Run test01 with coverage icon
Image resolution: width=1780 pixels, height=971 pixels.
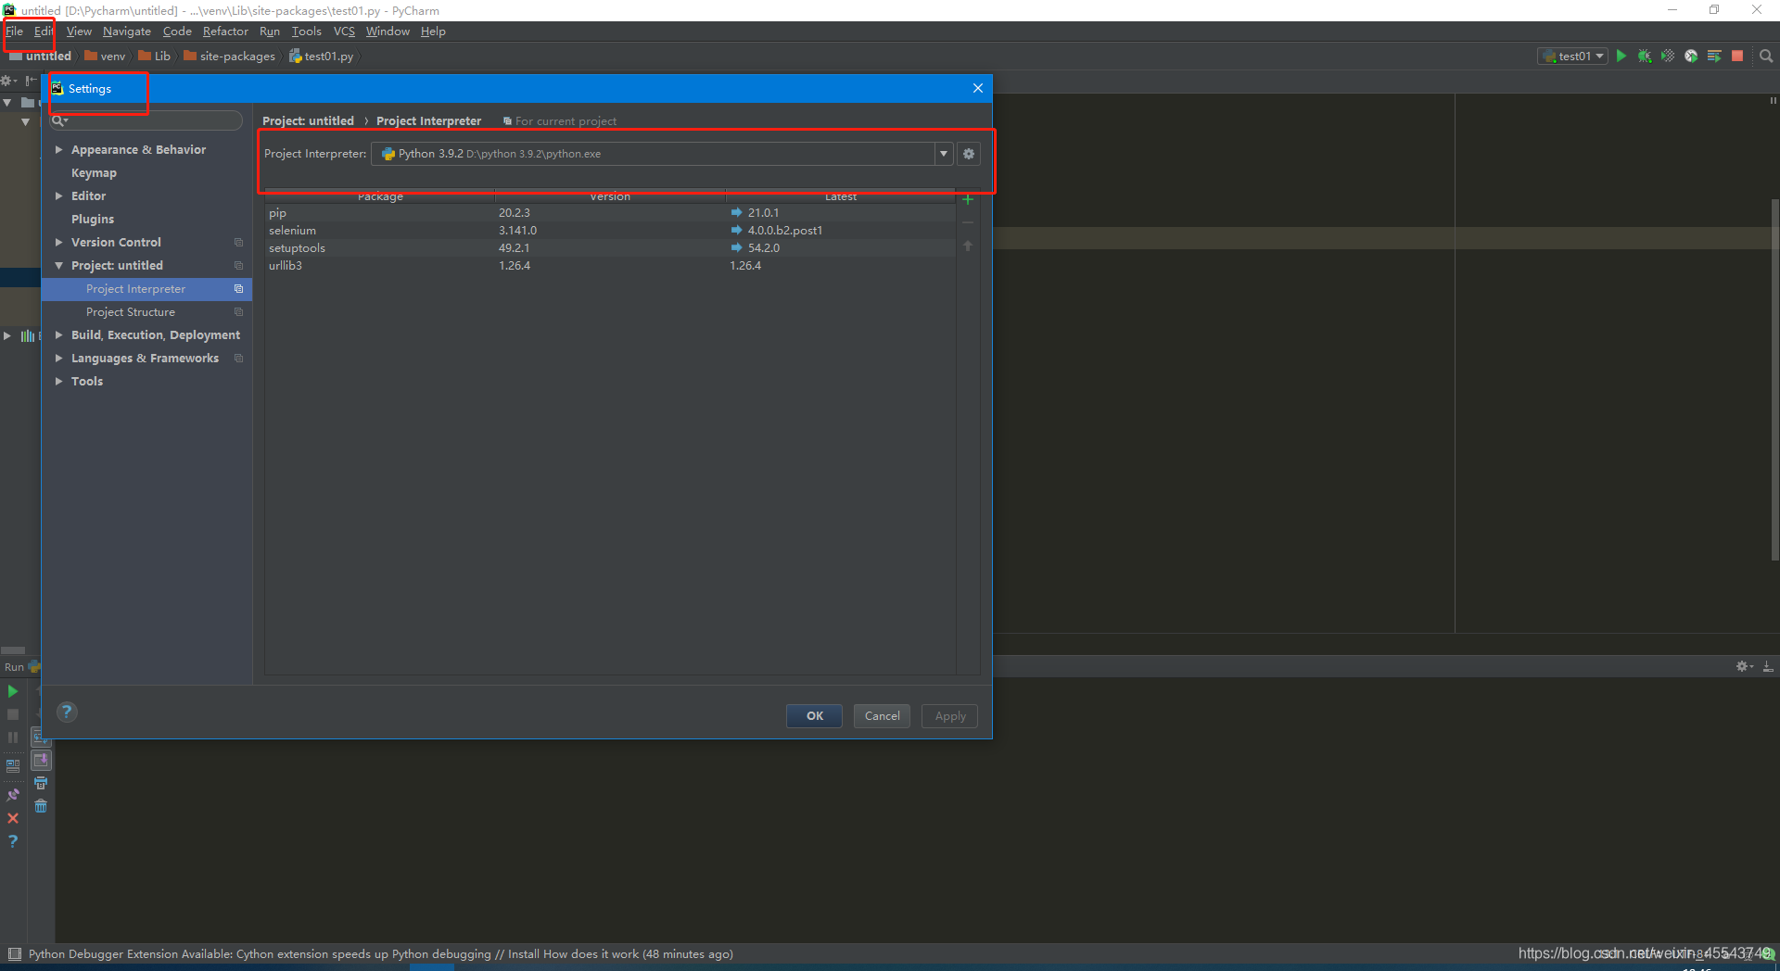[x=1668, y=57]
